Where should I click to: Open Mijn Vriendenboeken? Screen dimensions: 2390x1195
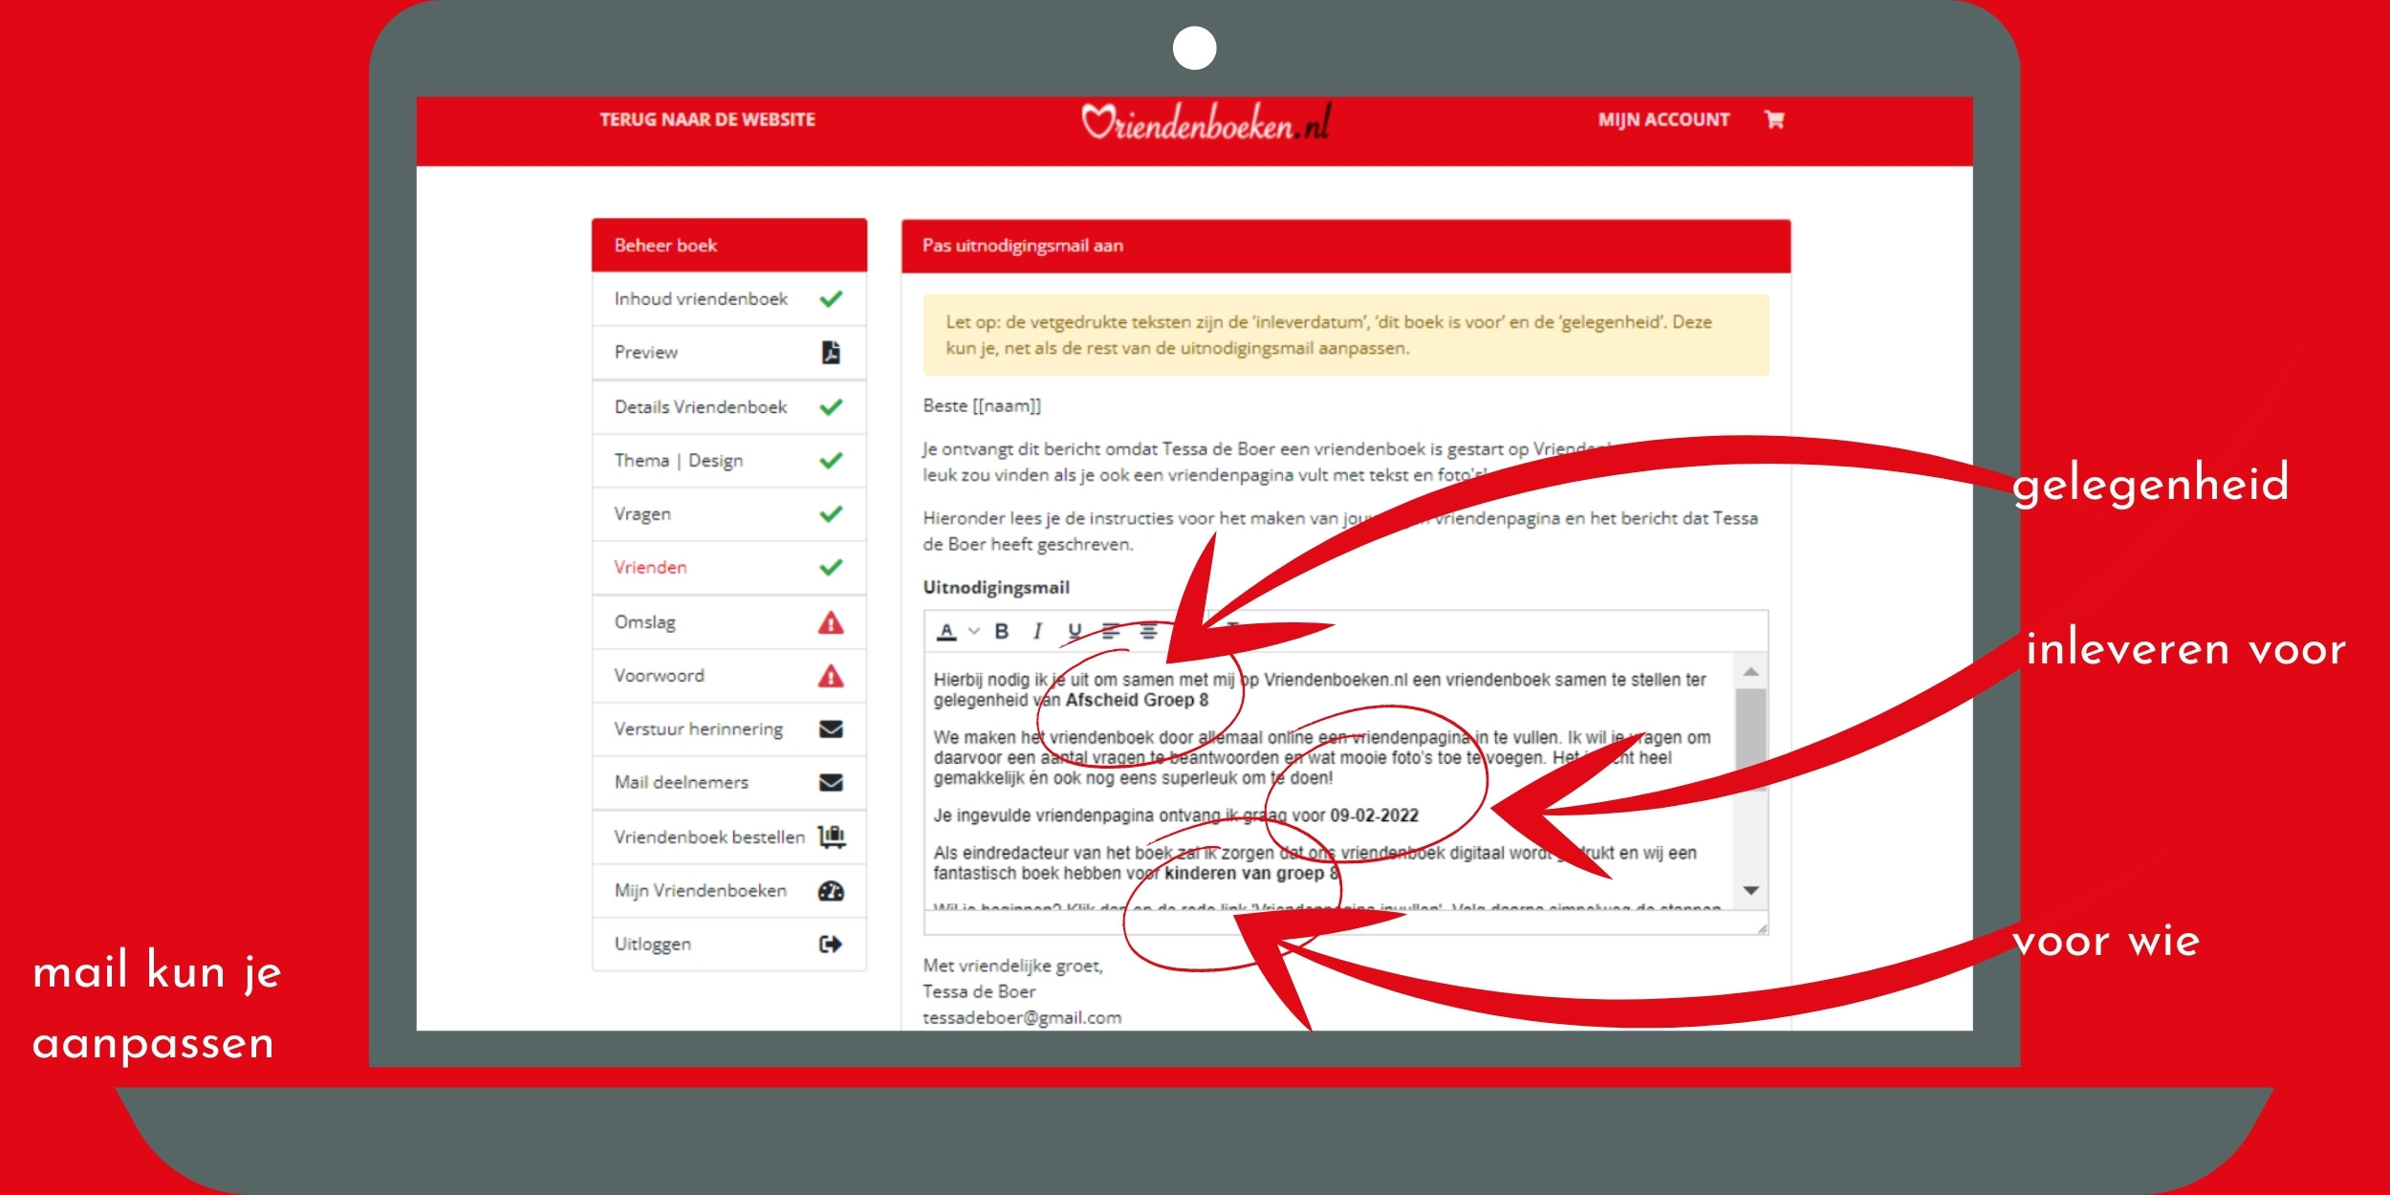pyautogui.click(x=729, y=891)
